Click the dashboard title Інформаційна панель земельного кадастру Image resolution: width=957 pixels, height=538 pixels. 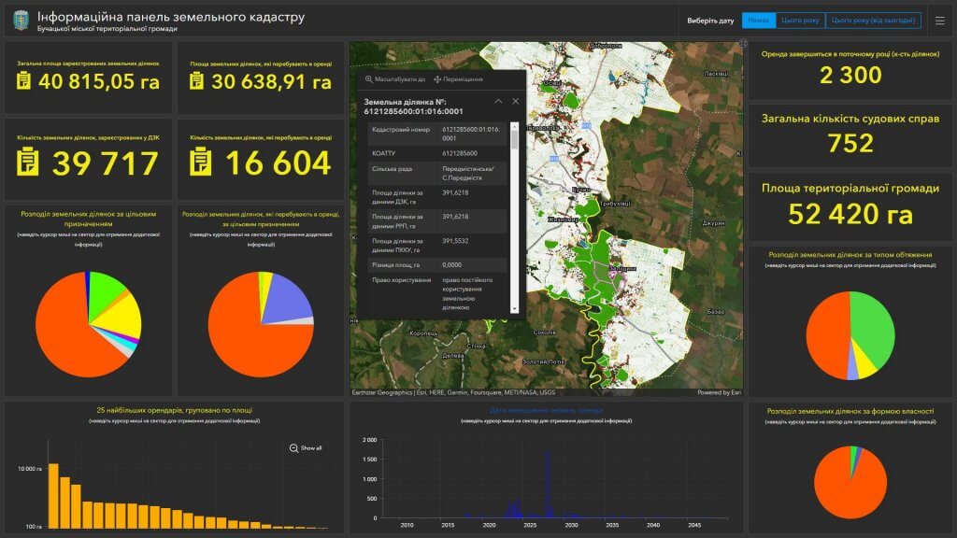tap(171, 17)
